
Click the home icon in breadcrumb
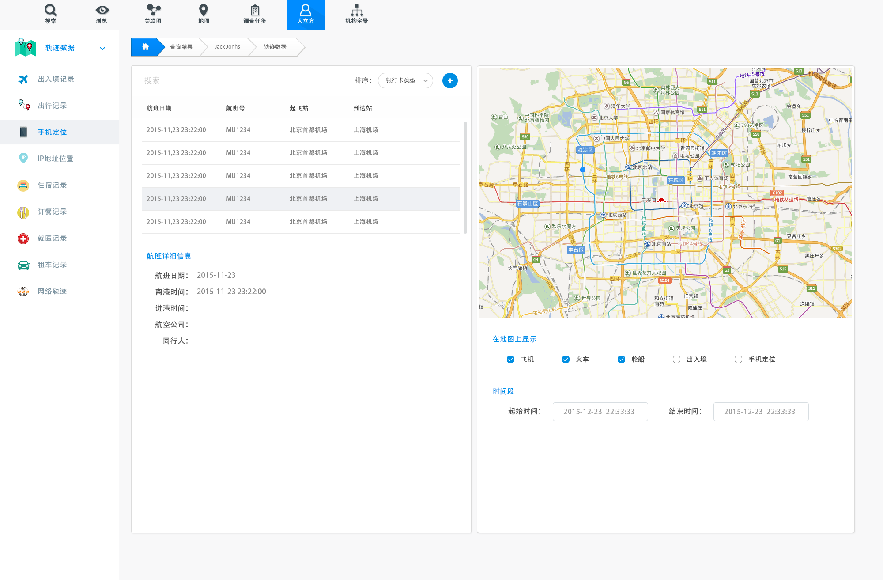[145, 47]
